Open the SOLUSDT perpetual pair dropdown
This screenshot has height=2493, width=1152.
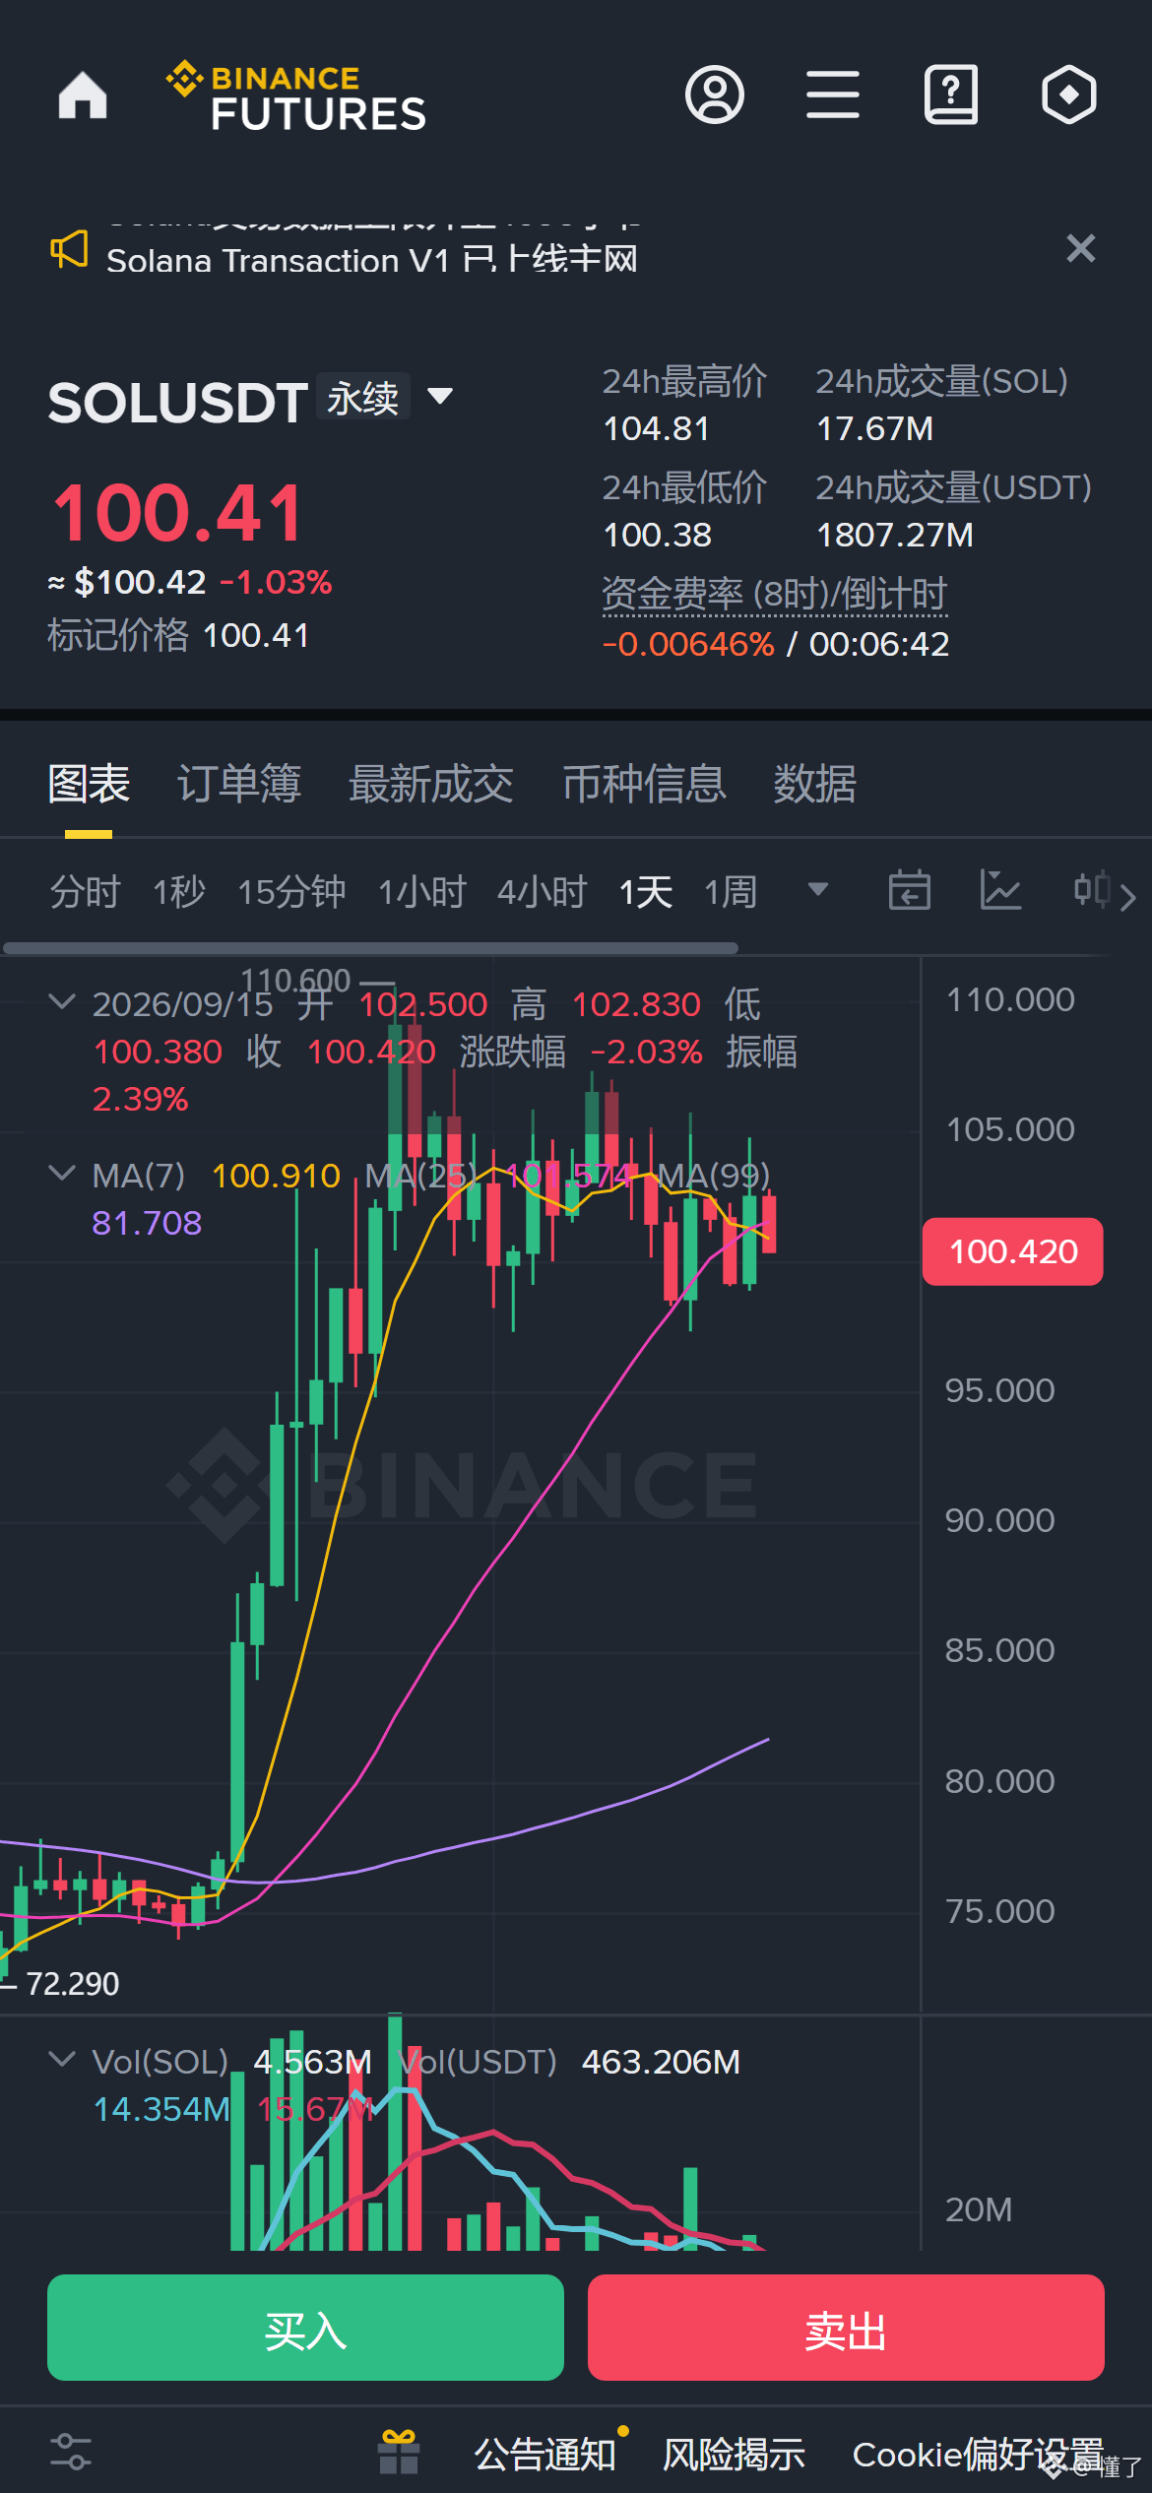coord(440,397)
